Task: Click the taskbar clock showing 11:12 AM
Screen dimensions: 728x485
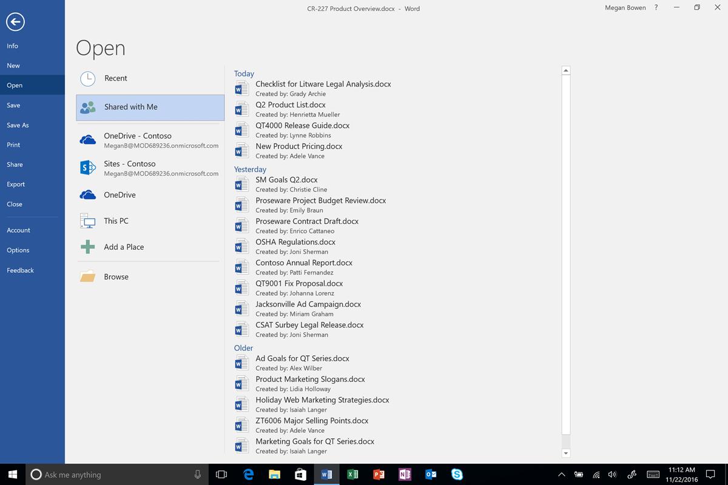Action: 681,475
